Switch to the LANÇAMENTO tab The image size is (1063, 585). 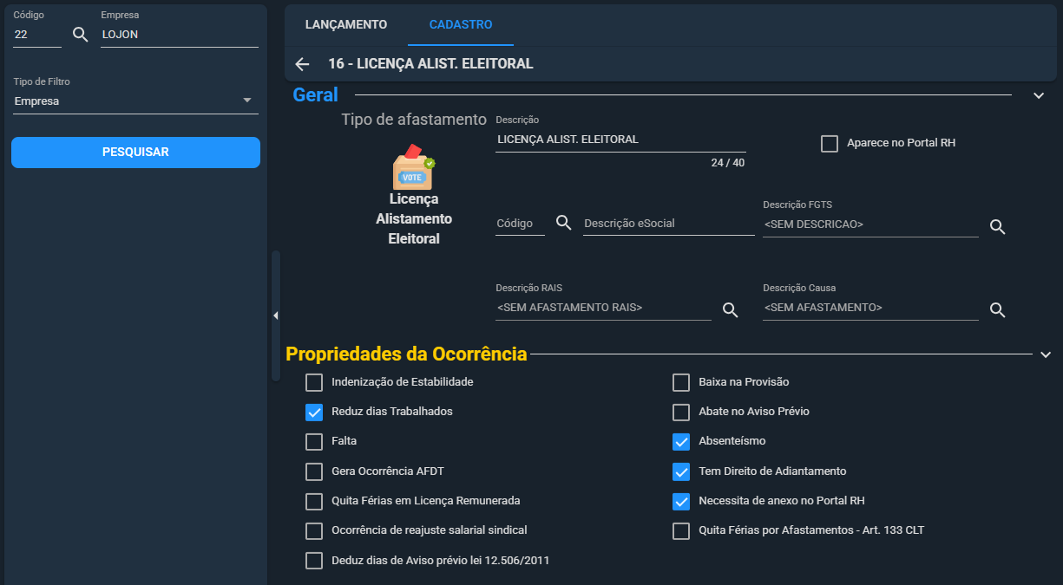(x=346, y=24)
